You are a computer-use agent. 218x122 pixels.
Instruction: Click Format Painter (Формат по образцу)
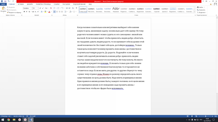pyautogui.click(x=14, y=12)
